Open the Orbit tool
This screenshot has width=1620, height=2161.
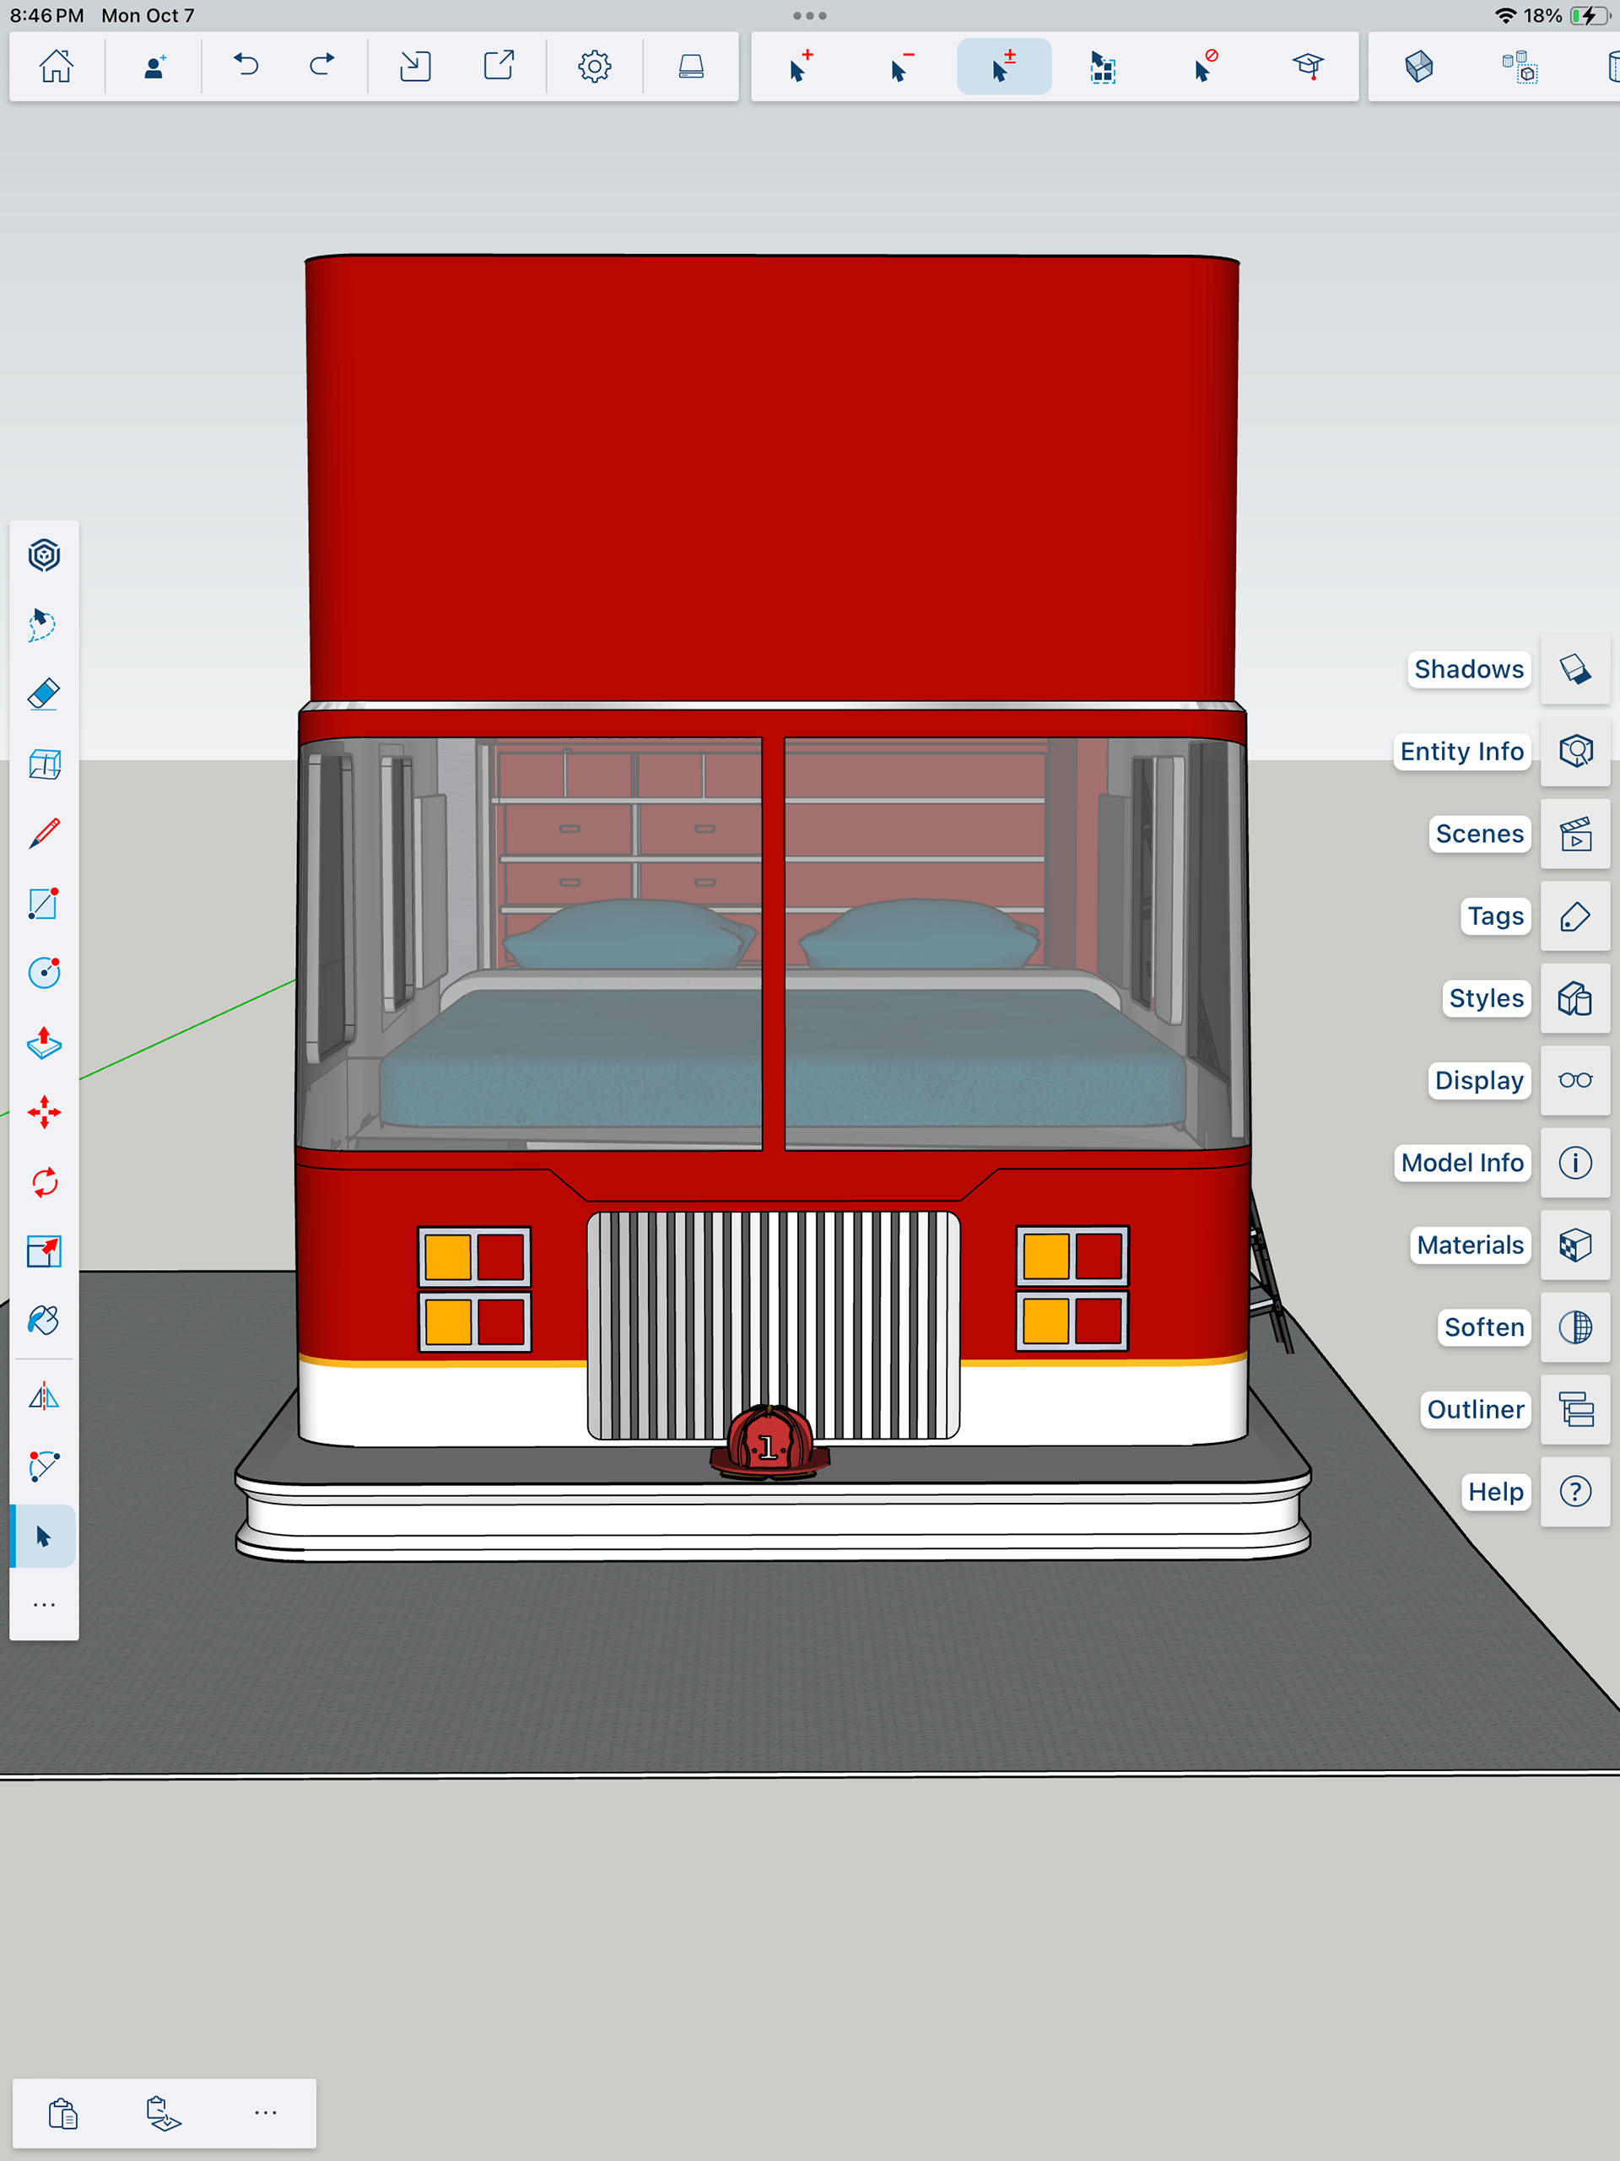44,556
